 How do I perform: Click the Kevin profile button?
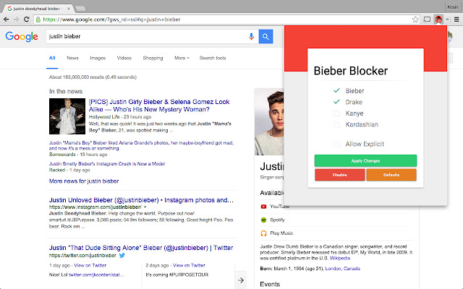point(452,7)
